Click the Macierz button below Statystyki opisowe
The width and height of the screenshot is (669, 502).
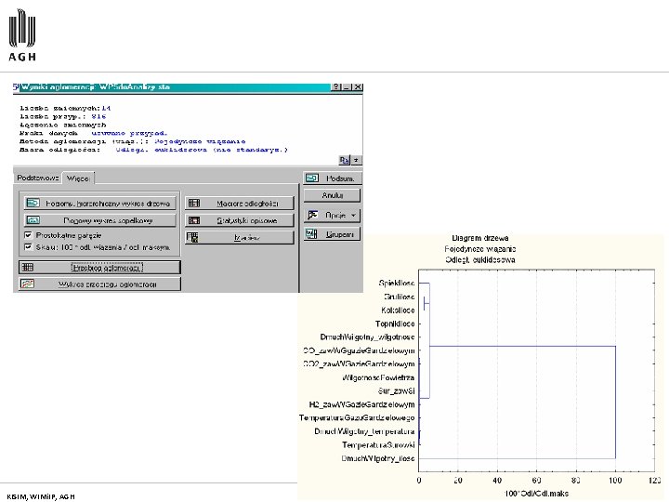pos(240,237)
